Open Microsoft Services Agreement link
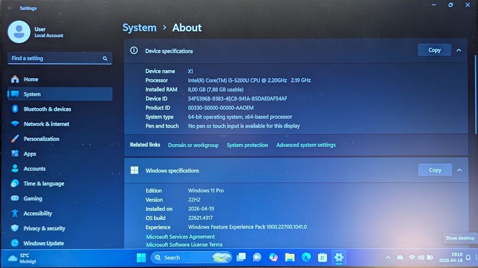 [x=180, y=237]
